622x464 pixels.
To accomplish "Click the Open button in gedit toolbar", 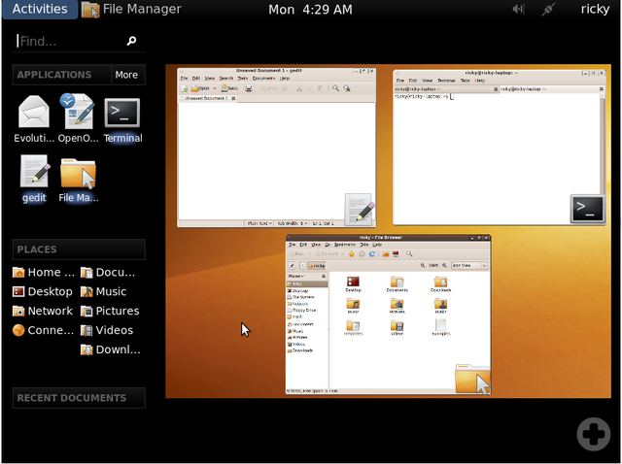I will click(201, 88).
